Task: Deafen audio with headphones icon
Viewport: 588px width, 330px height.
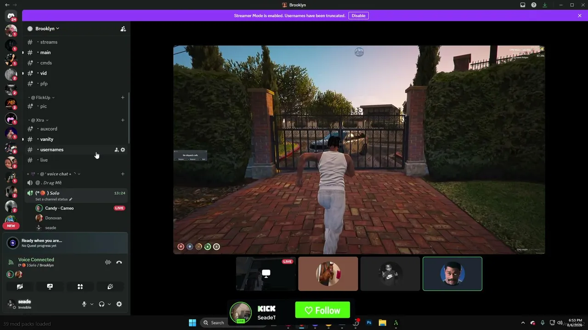Action: (x=102, y=304)
